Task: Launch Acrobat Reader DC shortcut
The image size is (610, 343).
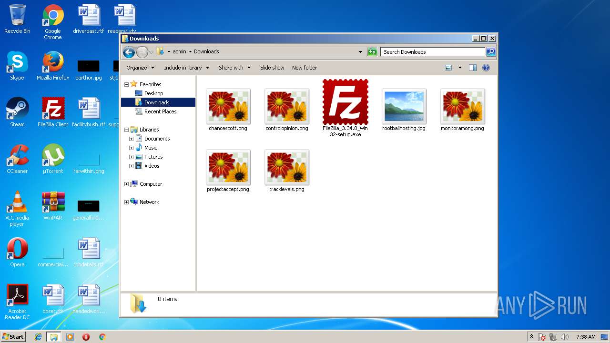Action: point(17,302)
